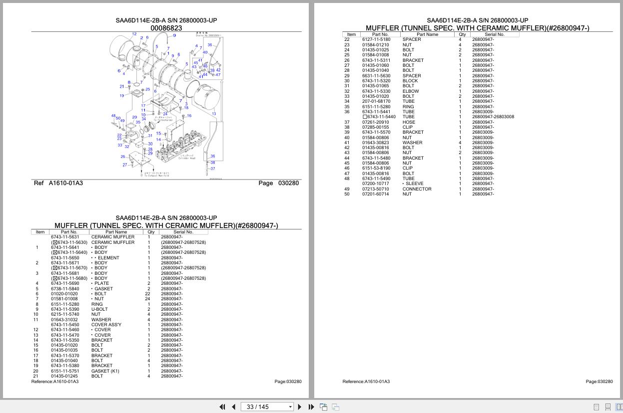
Task: Click the greyed go-to-next-view icon
Action: (x=336, y=407)
